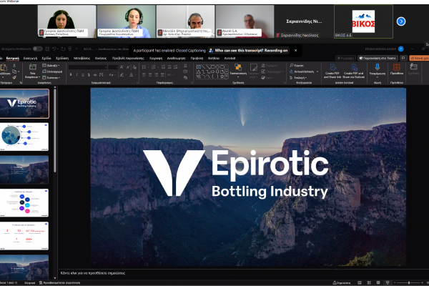
Task: Center text in paragraph group
Action: point(150,74)
